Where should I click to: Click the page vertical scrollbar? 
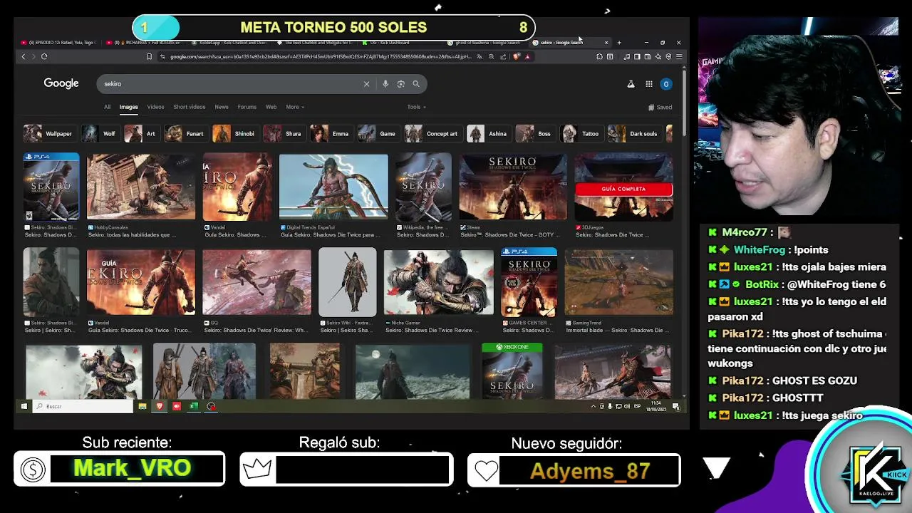685,103
